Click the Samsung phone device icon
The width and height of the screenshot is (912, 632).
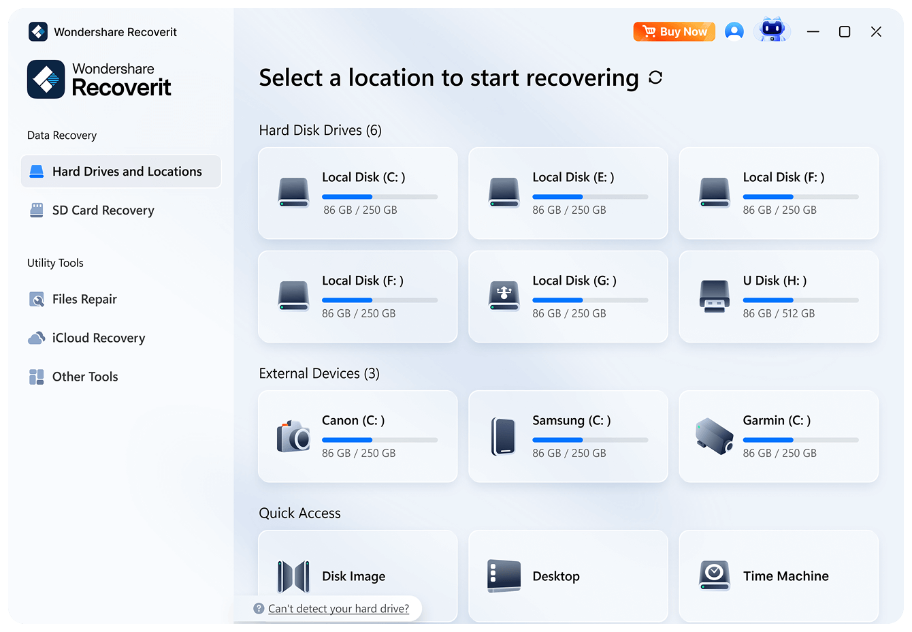click(504, 437)
